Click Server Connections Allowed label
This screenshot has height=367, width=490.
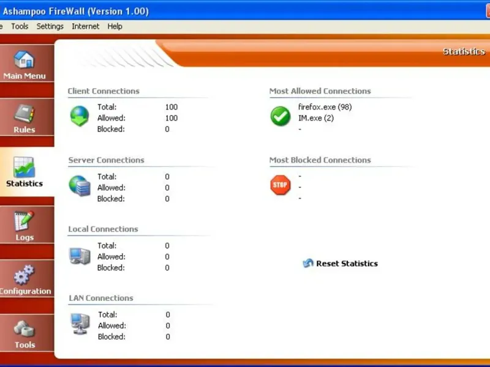pos(111,188)
